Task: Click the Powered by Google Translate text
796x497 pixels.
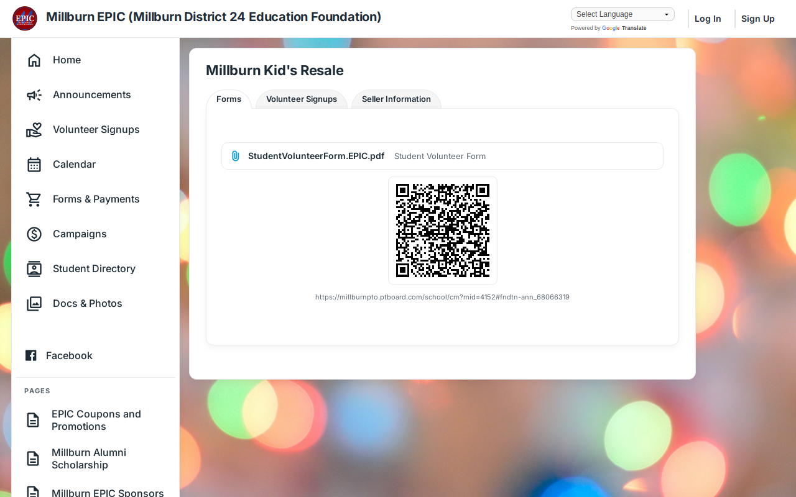Action: coord(608,28)
